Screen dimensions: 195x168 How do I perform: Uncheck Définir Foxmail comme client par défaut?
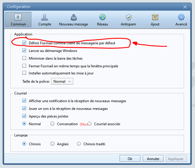tap(24, 43)
